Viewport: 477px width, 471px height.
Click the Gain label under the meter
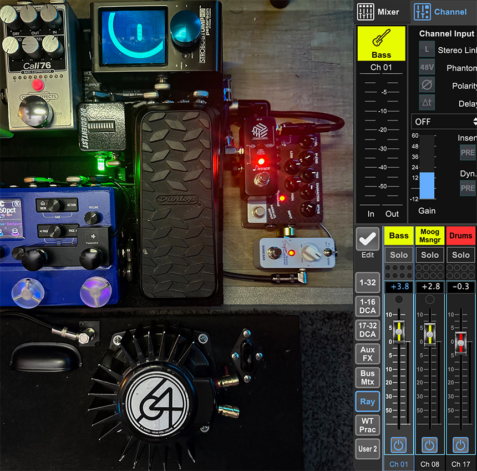[x=427, y=211]
